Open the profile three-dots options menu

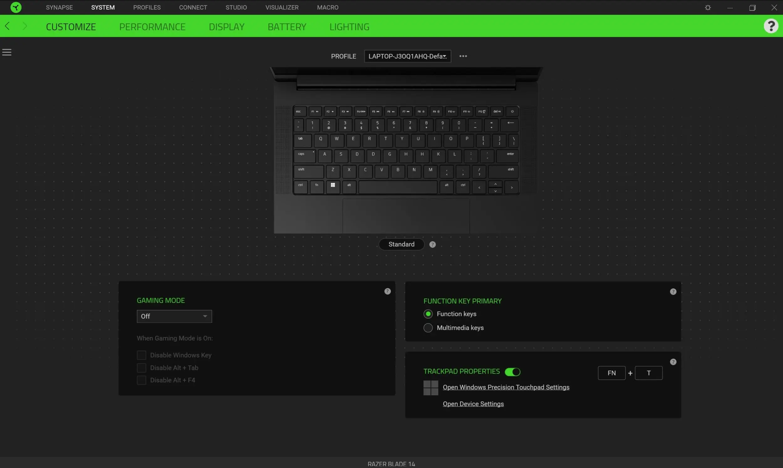click(x=463, y=56)
